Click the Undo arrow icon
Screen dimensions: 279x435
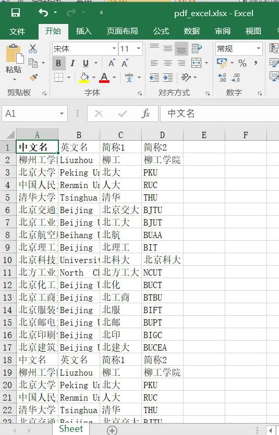(43, 13)
